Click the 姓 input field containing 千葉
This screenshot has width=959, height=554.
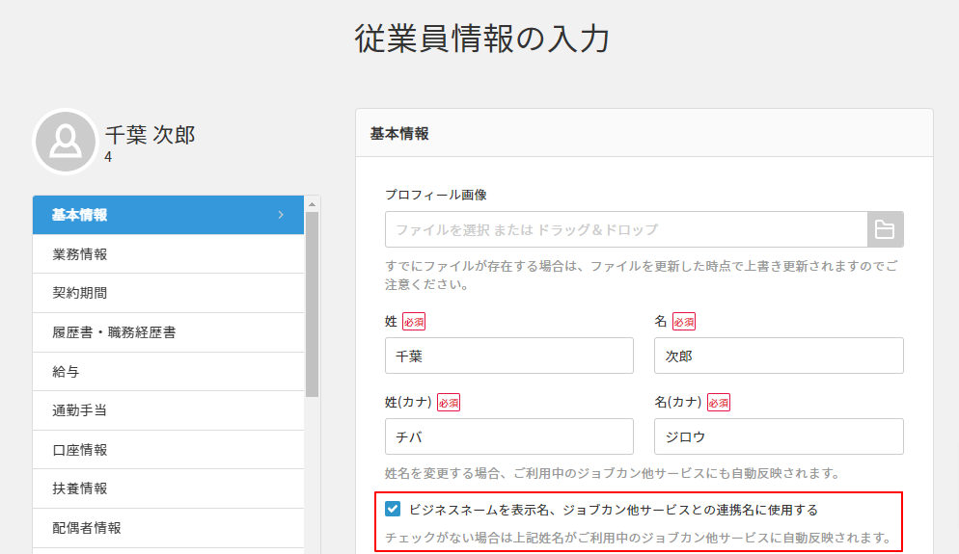tap(508, 356)
